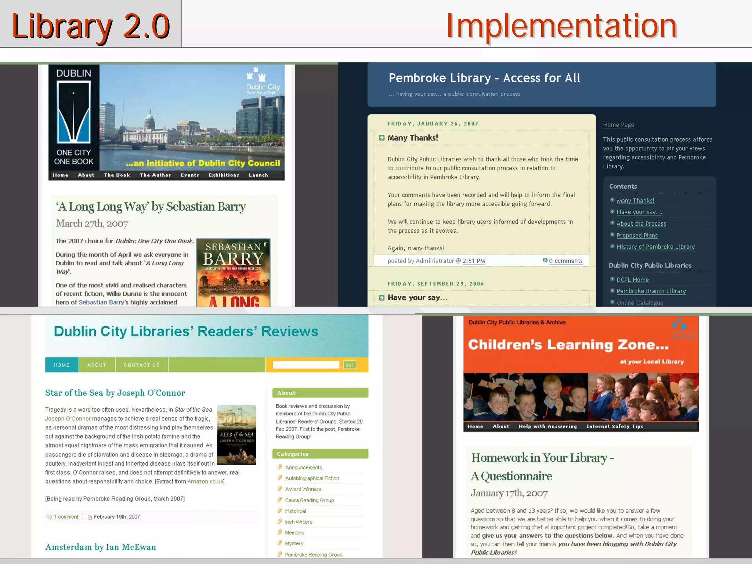Open Home in One City One Book nav
The image size is (752, 564).
pos(61,175)
